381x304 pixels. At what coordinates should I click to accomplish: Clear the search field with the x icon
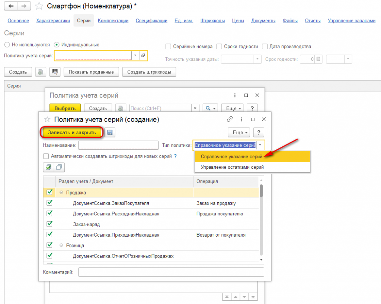pyautogui.click(x=195, y=108)
